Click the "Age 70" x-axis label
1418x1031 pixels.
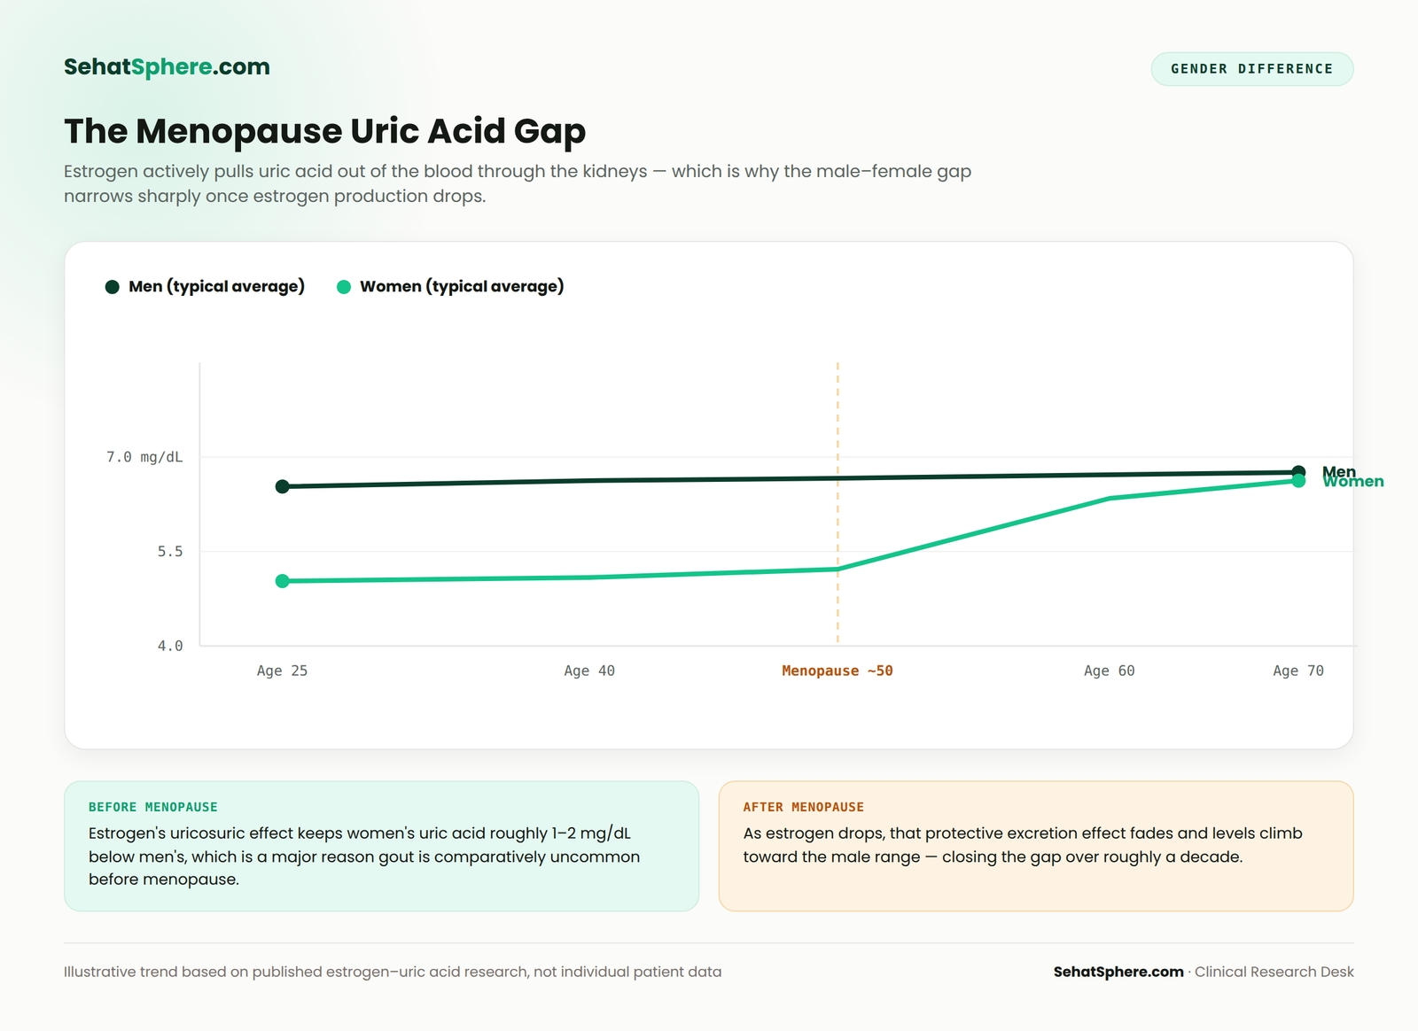(x=1298, y=671)
